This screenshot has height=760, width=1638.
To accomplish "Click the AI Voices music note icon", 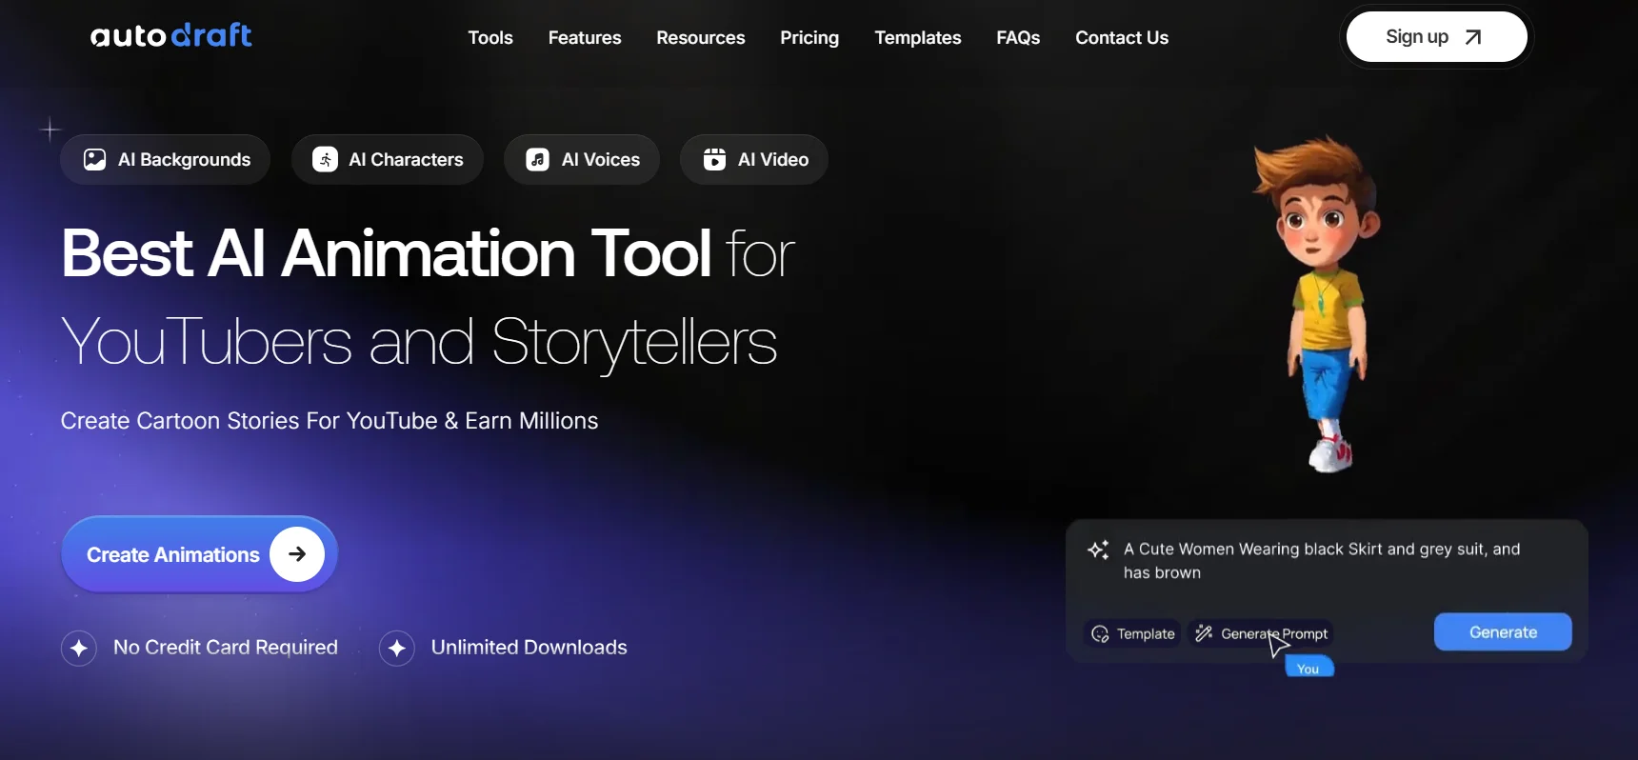I will [x=538, y=159].
